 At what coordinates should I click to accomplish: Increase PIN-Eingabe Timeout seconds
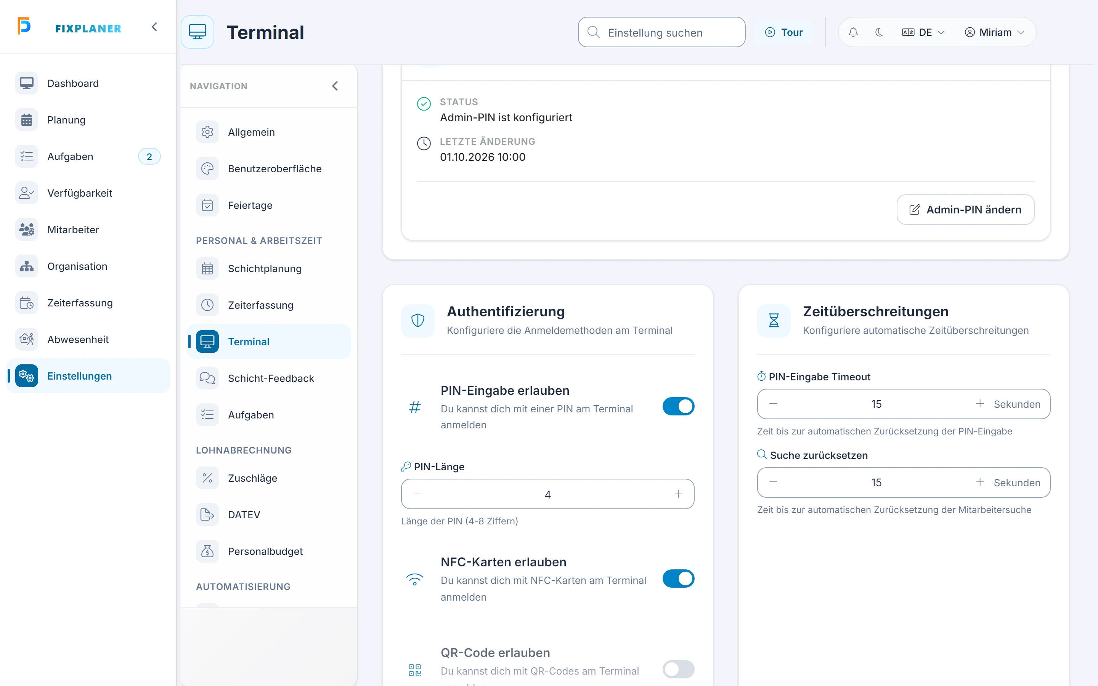click(x=980, y=404)
